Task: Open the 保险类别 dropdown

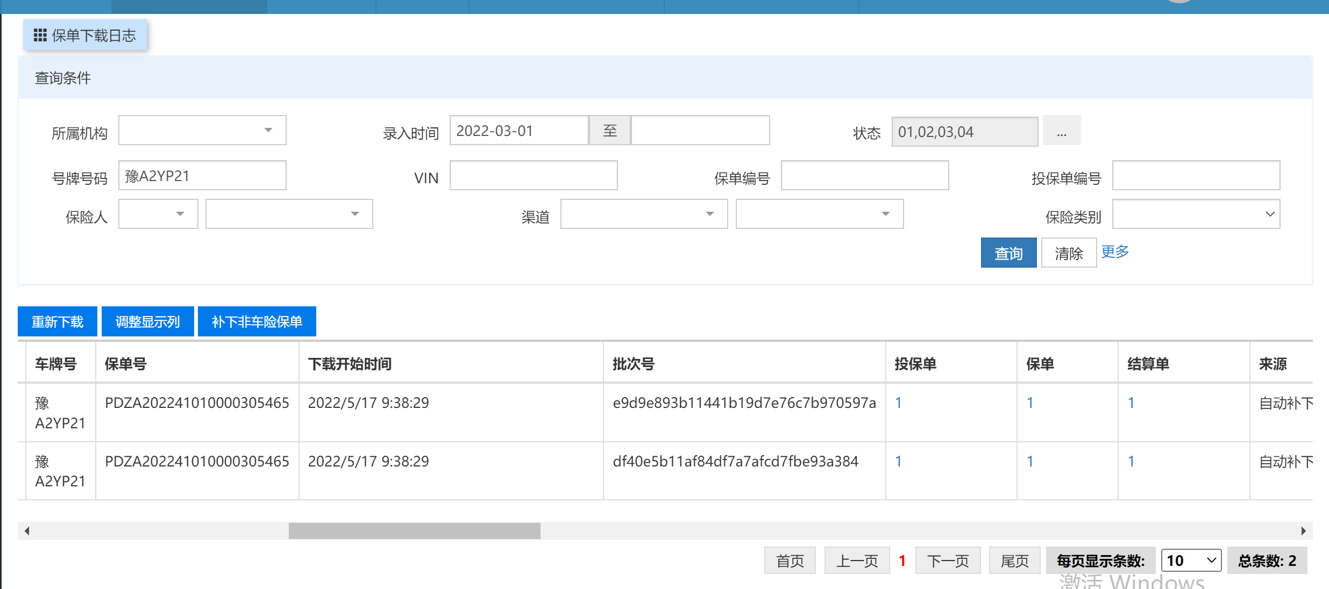Action: 1196,214
